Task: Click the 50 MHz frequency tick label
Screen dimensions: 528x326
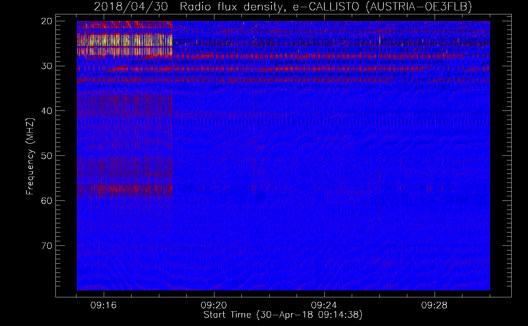Action: point(47,156)
